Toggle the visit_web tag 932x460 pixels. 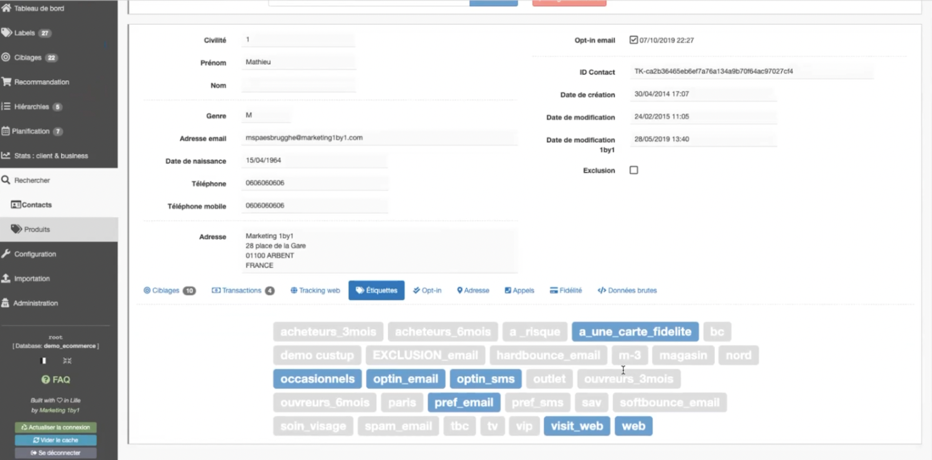tap(577, 426)
